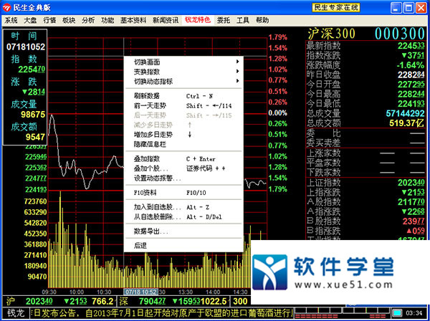Open the 新闻资讯 menu
Viewport: 430px width, 321px height.
coord(166,20)
